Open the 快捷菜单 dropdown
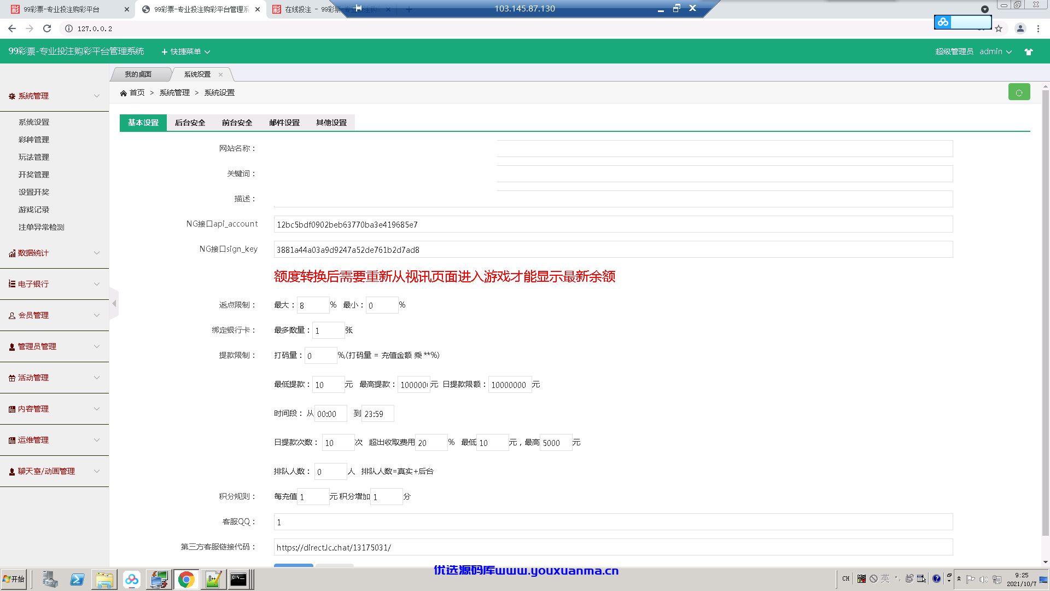This screenshot has width=1050, height=591. click(185, 51)
